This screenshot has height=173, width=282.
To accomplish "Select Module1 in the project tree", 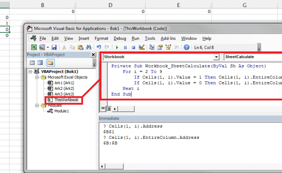I will 62,111.
